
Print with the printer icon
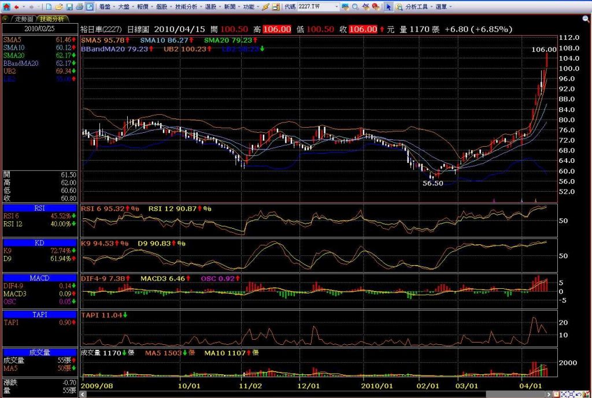click(79, 7)
